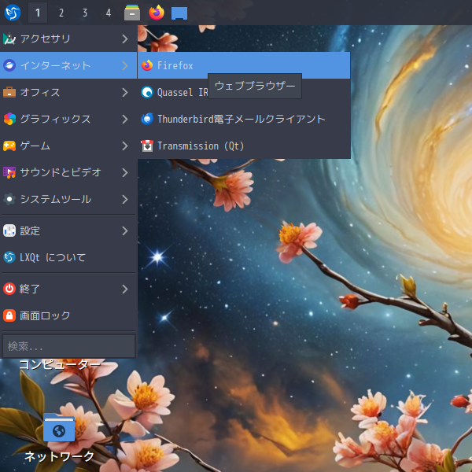Click the Transmission (Qt) download icon
This screenshot has width=472, height=472.
(x=147, y=146)
